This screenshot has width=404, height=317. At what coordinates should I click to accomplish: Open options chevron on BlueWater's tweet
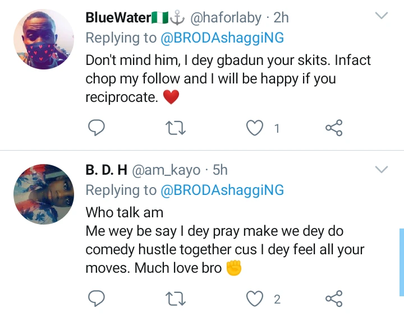point(382,16)
